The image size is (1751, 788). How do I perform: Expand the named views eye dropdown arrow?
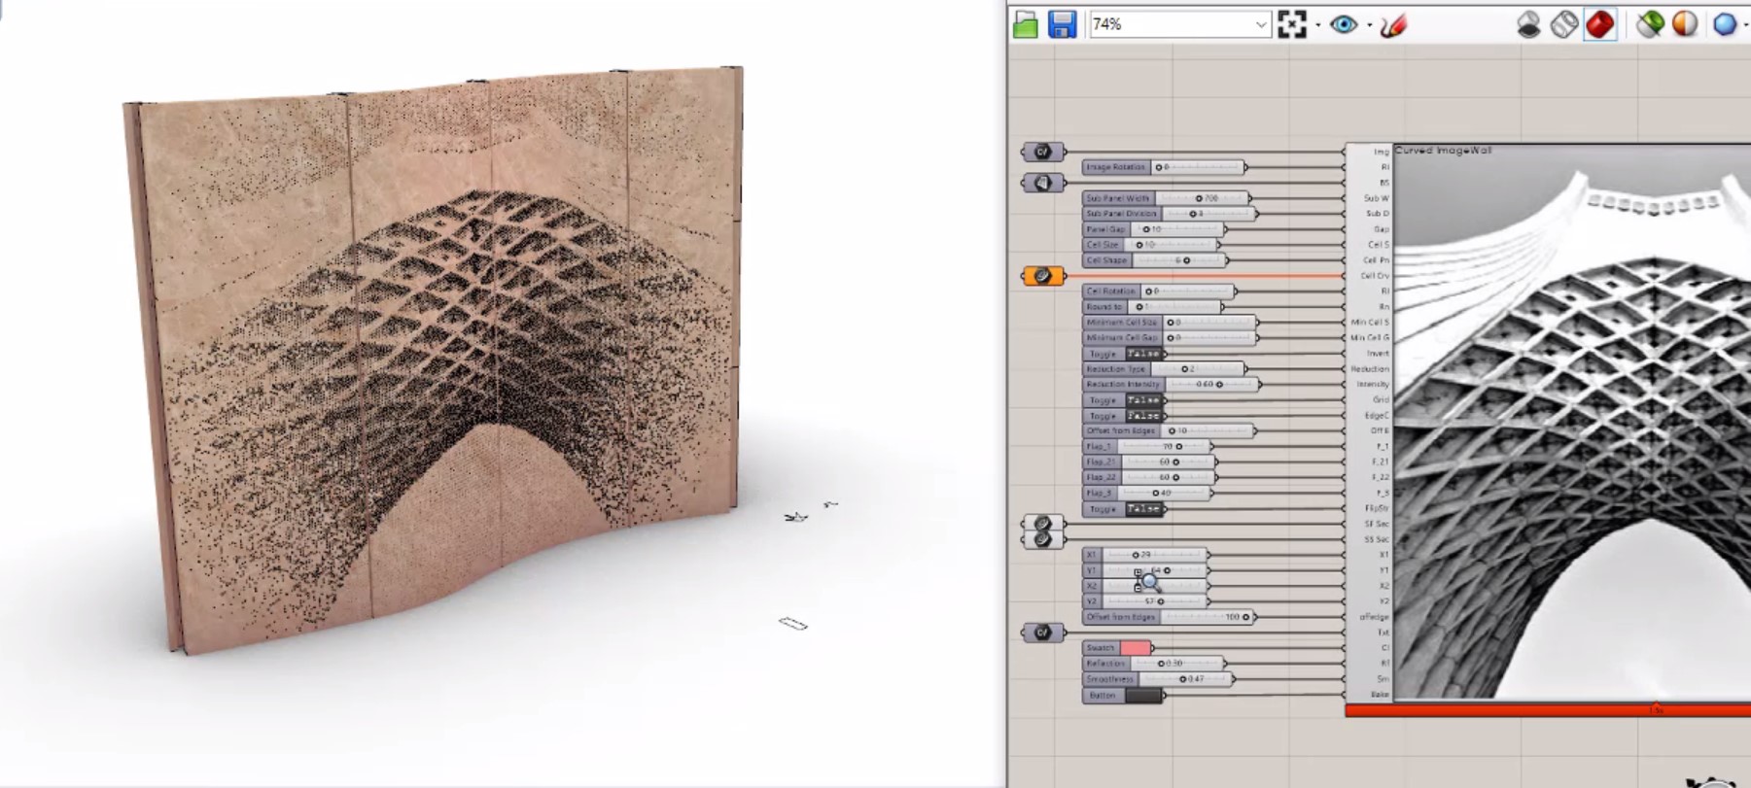(x=1369, y=24)
